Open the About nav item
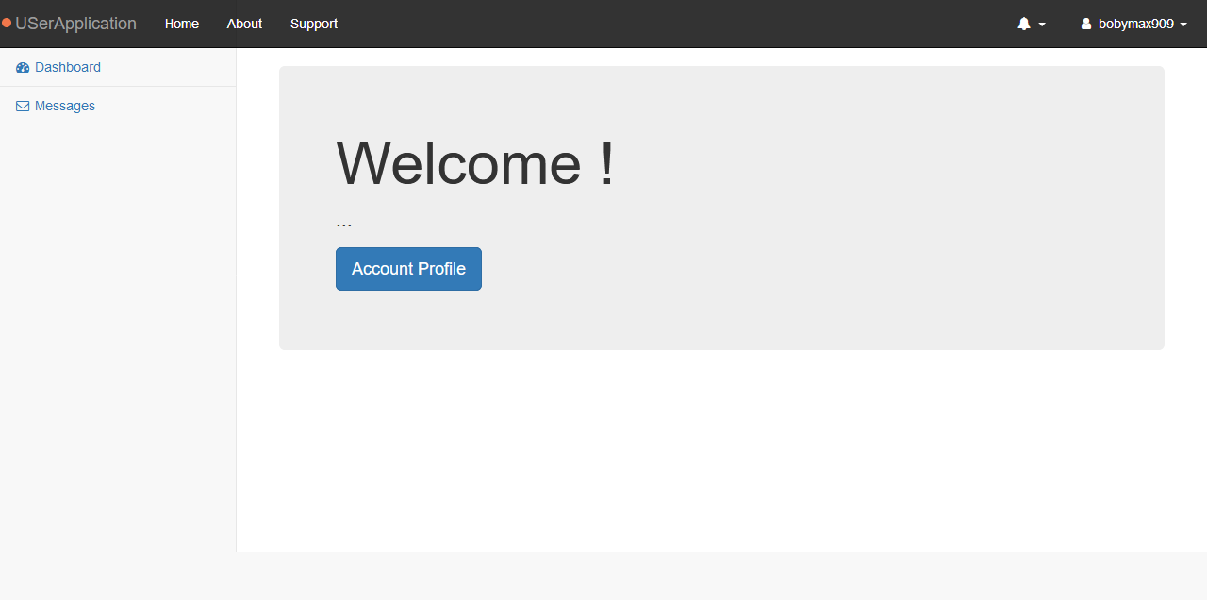The width and height of the screenshot is (1207, 600). point(244,24)
